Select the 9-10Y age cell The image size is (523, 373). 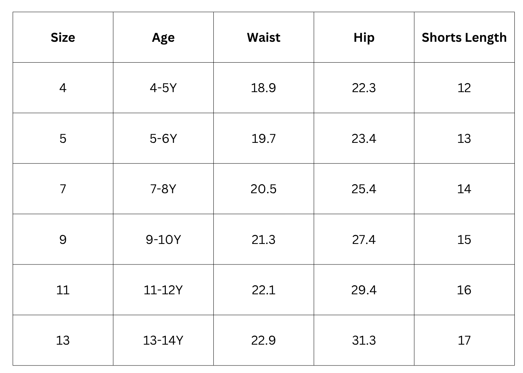click(163, 239)
